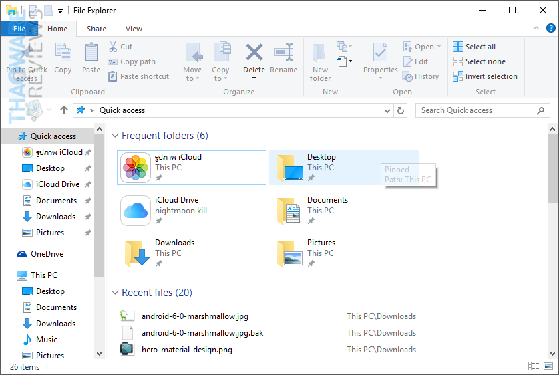The height and width of the screenshot is (375, 559).
Task: Click the Rename ribbon icon
Action: 284,52
